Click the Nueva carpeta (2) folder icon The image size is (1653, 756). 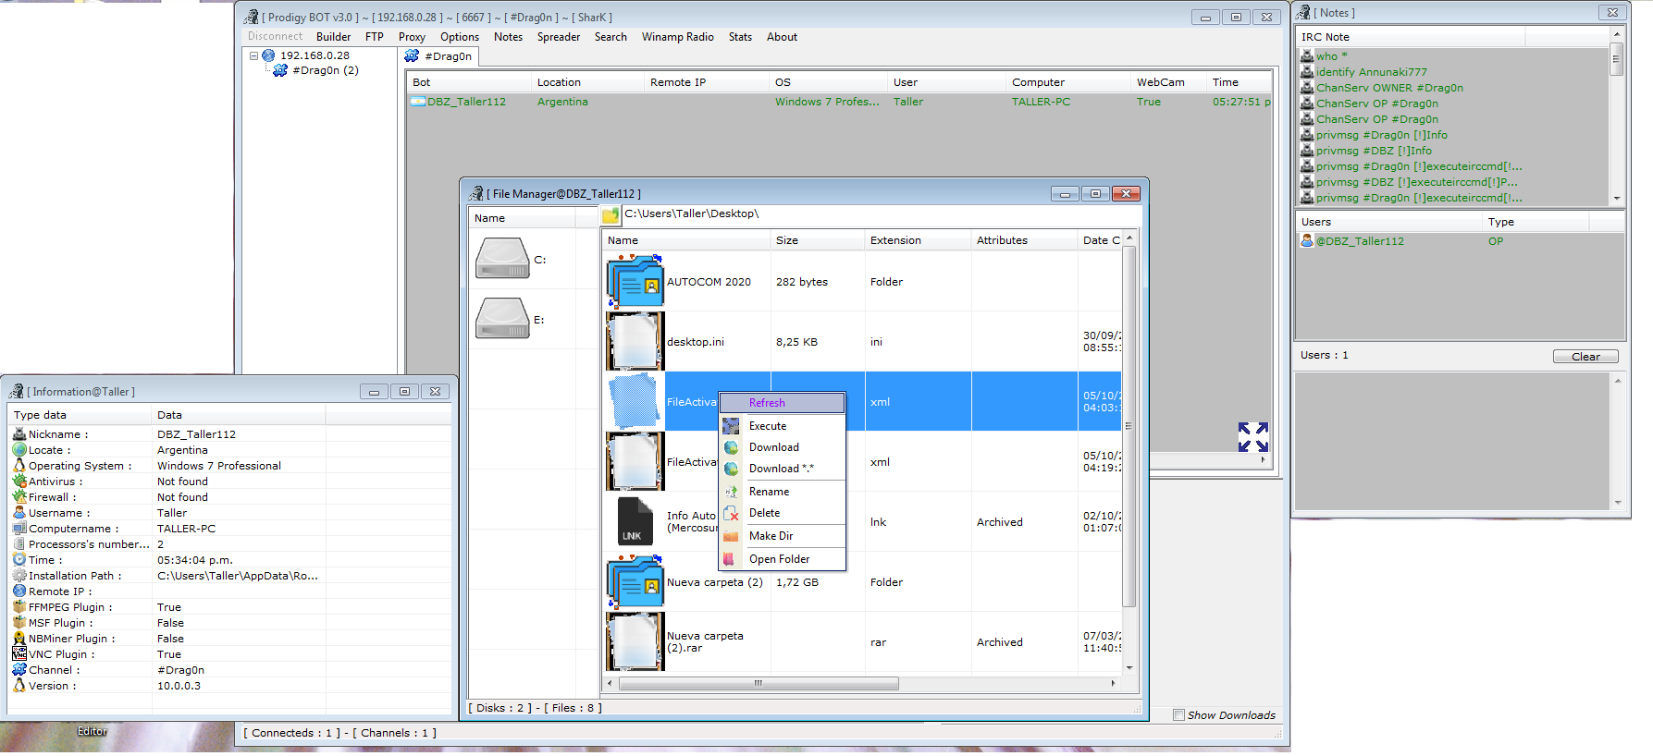(x=635, y=582)
